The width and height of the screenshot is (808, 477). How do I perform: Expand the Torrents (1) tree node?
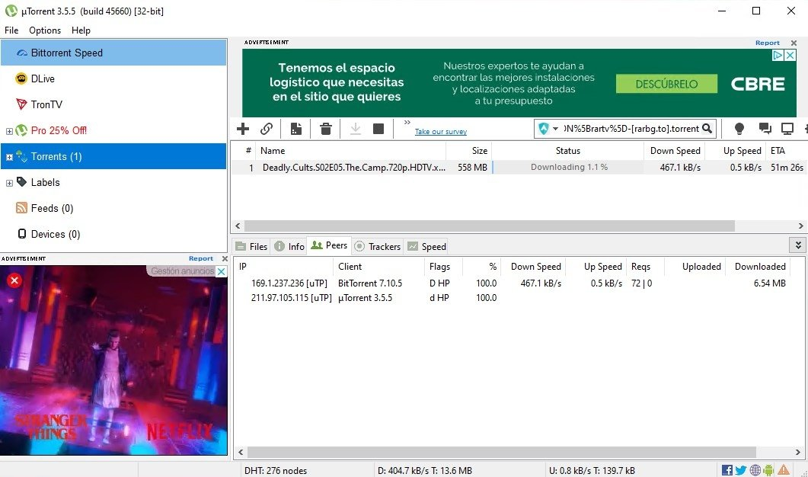pos(9,157)
